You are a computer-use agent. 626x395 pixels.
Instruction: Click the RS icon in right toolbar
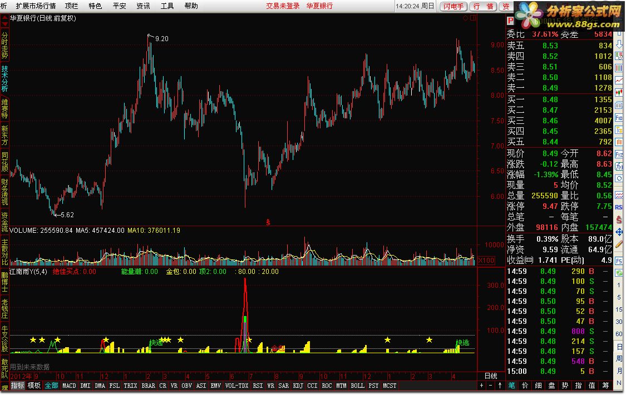(x=619, y=207)
